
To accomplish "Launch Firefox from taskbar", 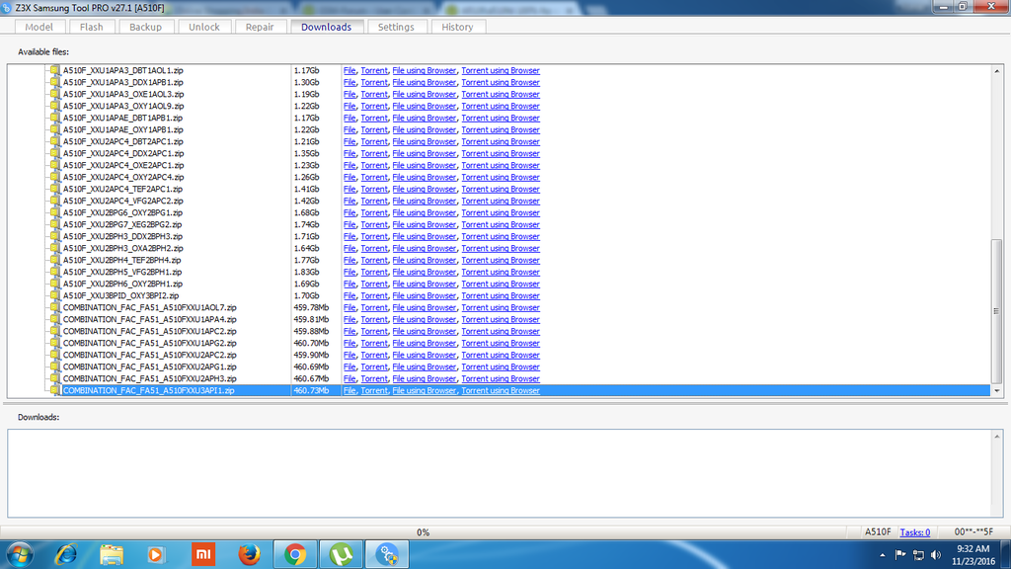I will point(249,554).
